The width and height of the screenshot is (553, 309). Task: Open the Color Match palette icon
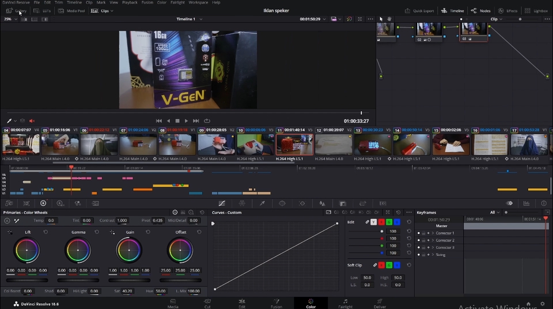tap(26, 204)
